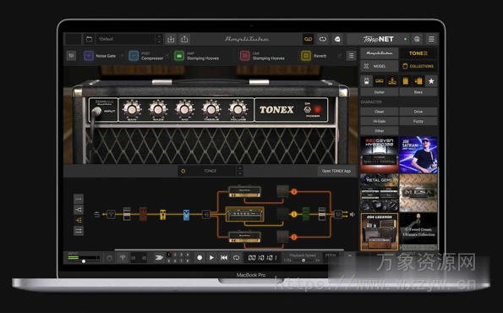This screenshot has width=503, height=313.
Task: Select the blue stomp pedal in chain
Action: tap(186, 214)
